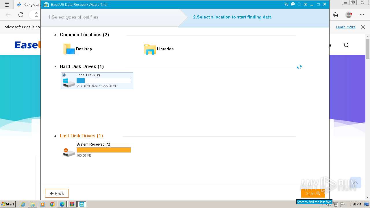
Task: Open the Windows Start menu
Action: [x=8, y=204]
